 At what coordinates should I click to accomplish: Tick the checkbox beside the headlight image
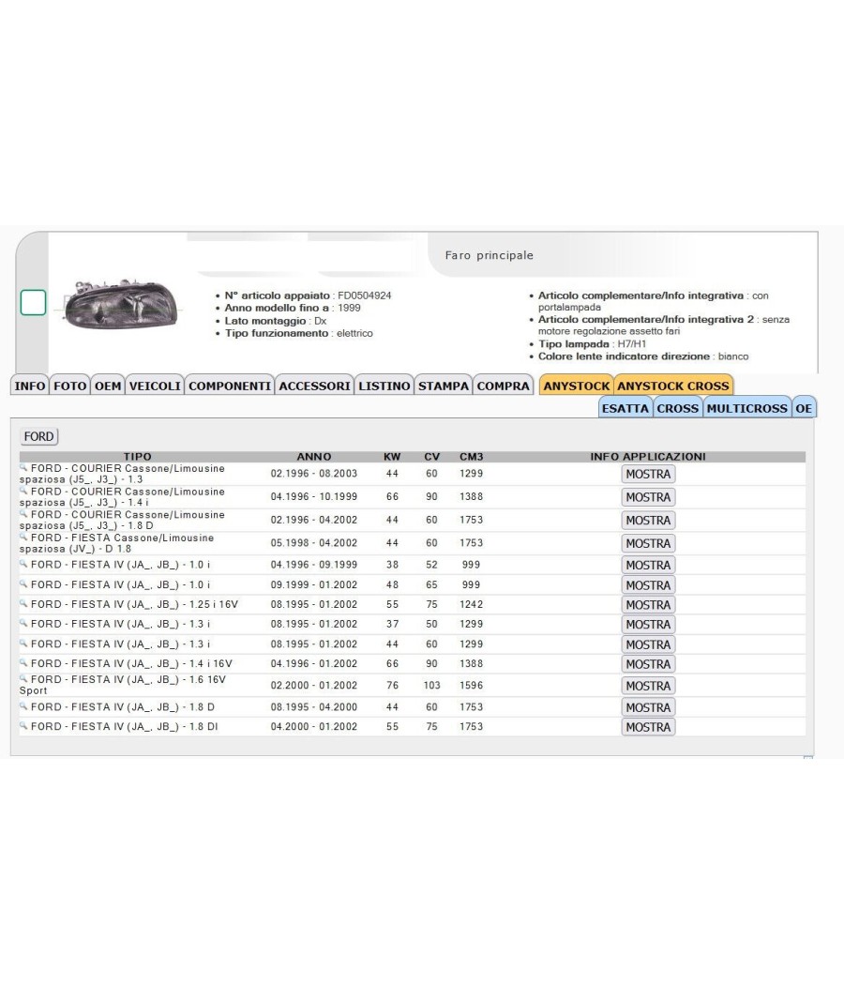coord(33,302)
